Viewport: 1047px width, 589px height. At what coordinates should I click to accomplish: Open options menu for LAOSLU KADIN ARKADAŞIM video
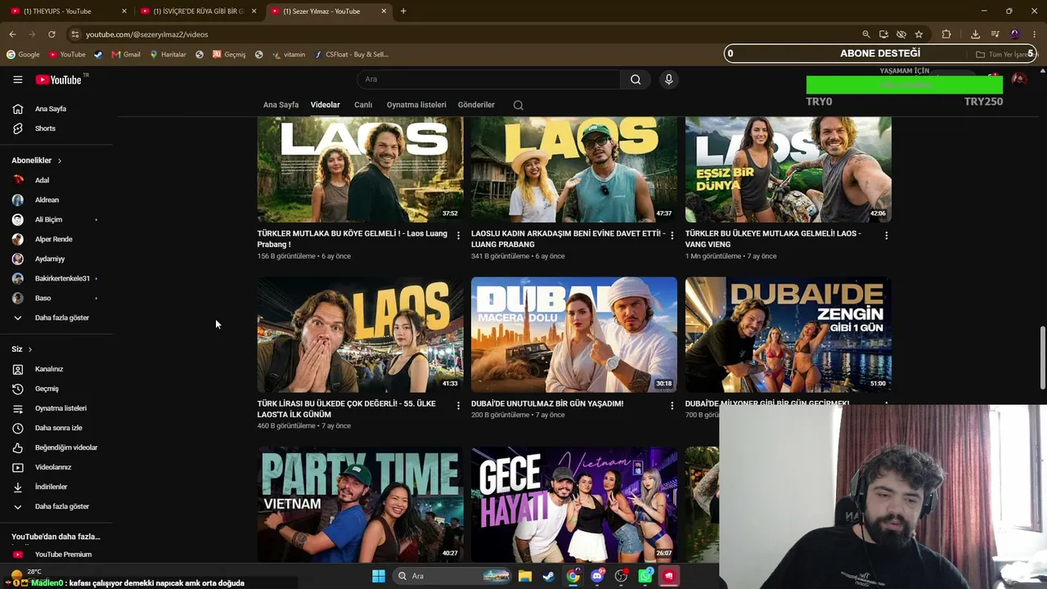point(672,236)
